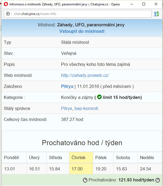Click the translate icon beside address bar
163x186 pixels.
coord(156,14)
